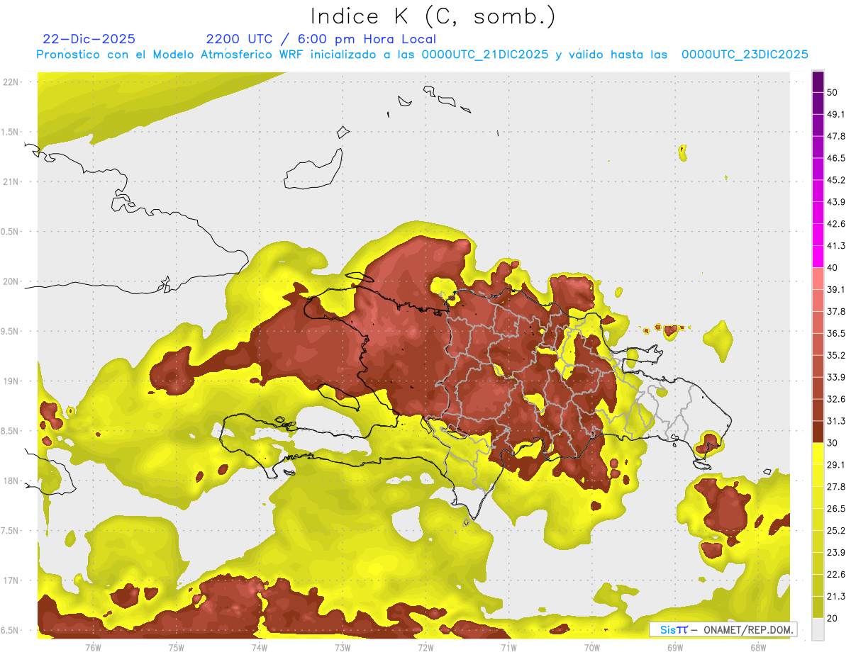The image size is (851, 657).
Task: Click the longitude label '75W'
Action: (x=177, y=647)
